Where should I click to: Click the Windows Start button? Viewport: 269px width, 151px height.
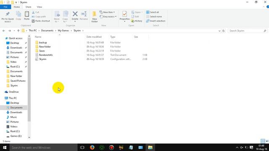pos(5,147)
